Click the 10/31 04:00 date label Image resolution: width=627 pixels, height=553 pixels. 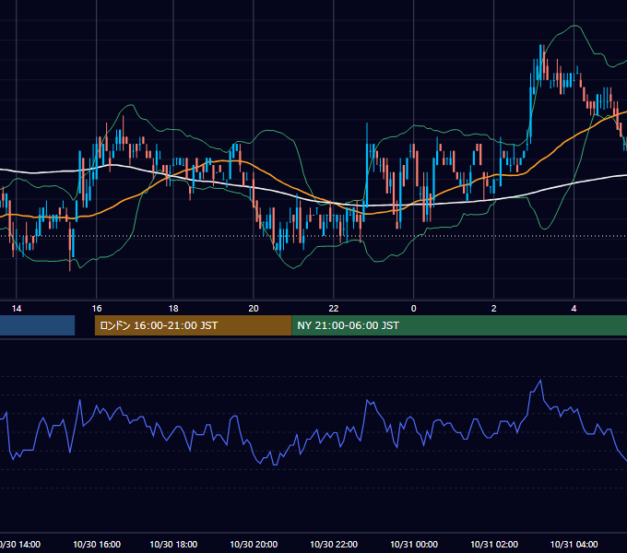[x=574, y=544]
